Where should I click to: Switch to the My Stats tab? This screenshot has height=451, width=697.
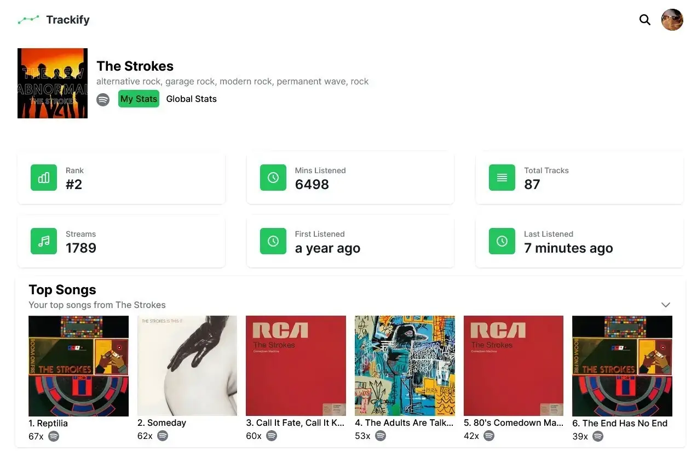(139, 99)
